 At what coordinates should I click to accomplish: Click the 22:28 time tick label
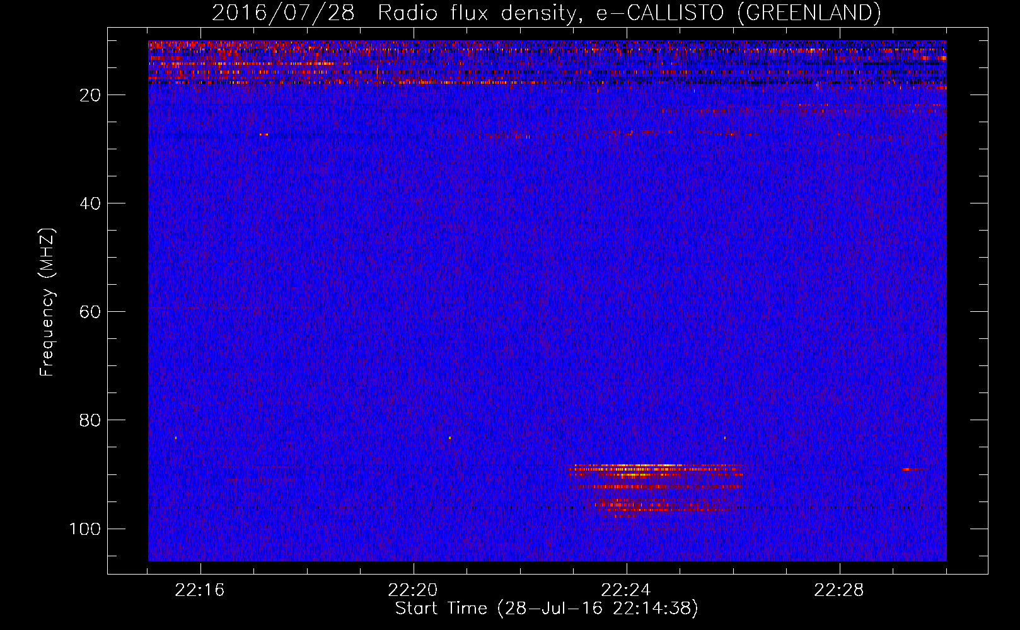point(839,590)
